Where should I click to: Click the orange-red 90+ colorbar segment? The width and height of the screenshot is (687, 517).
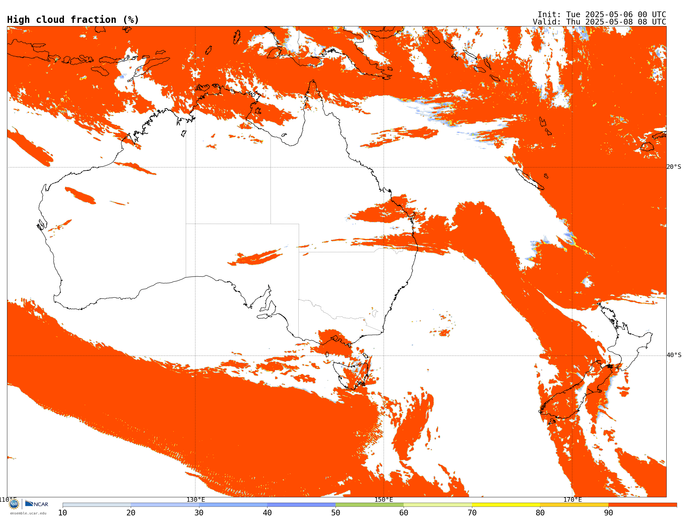point(642,505)
